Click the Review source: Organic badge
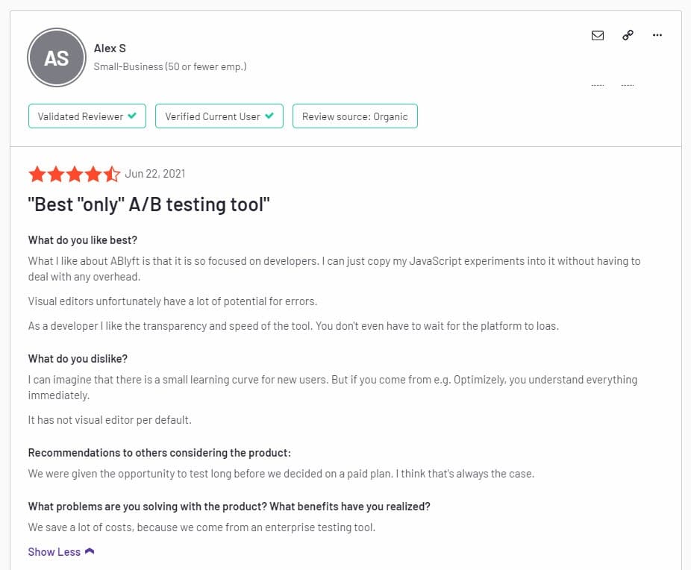This screenshot has height=570, width=691. click(354, 116)
